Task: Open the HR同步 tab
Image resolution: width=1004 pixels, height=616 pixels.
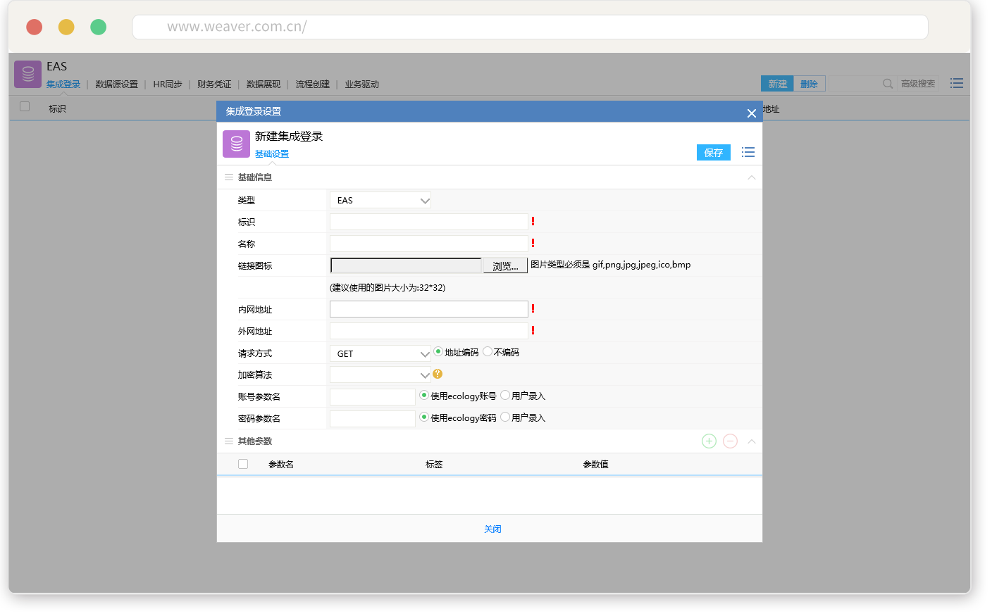Action: [x=168, y=84]
